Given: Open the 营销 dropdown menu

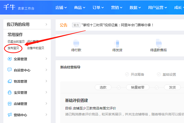Looking at the screenshot, I should click(117, 7).
